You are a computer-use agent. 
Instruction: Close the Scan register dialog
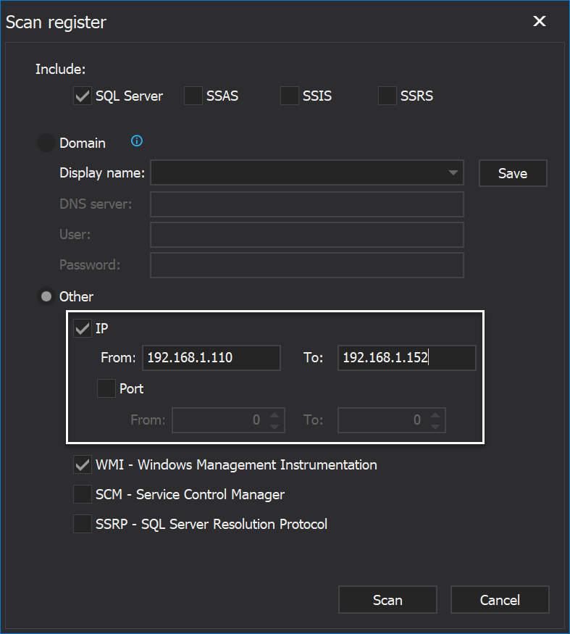(x=540, y=21)
